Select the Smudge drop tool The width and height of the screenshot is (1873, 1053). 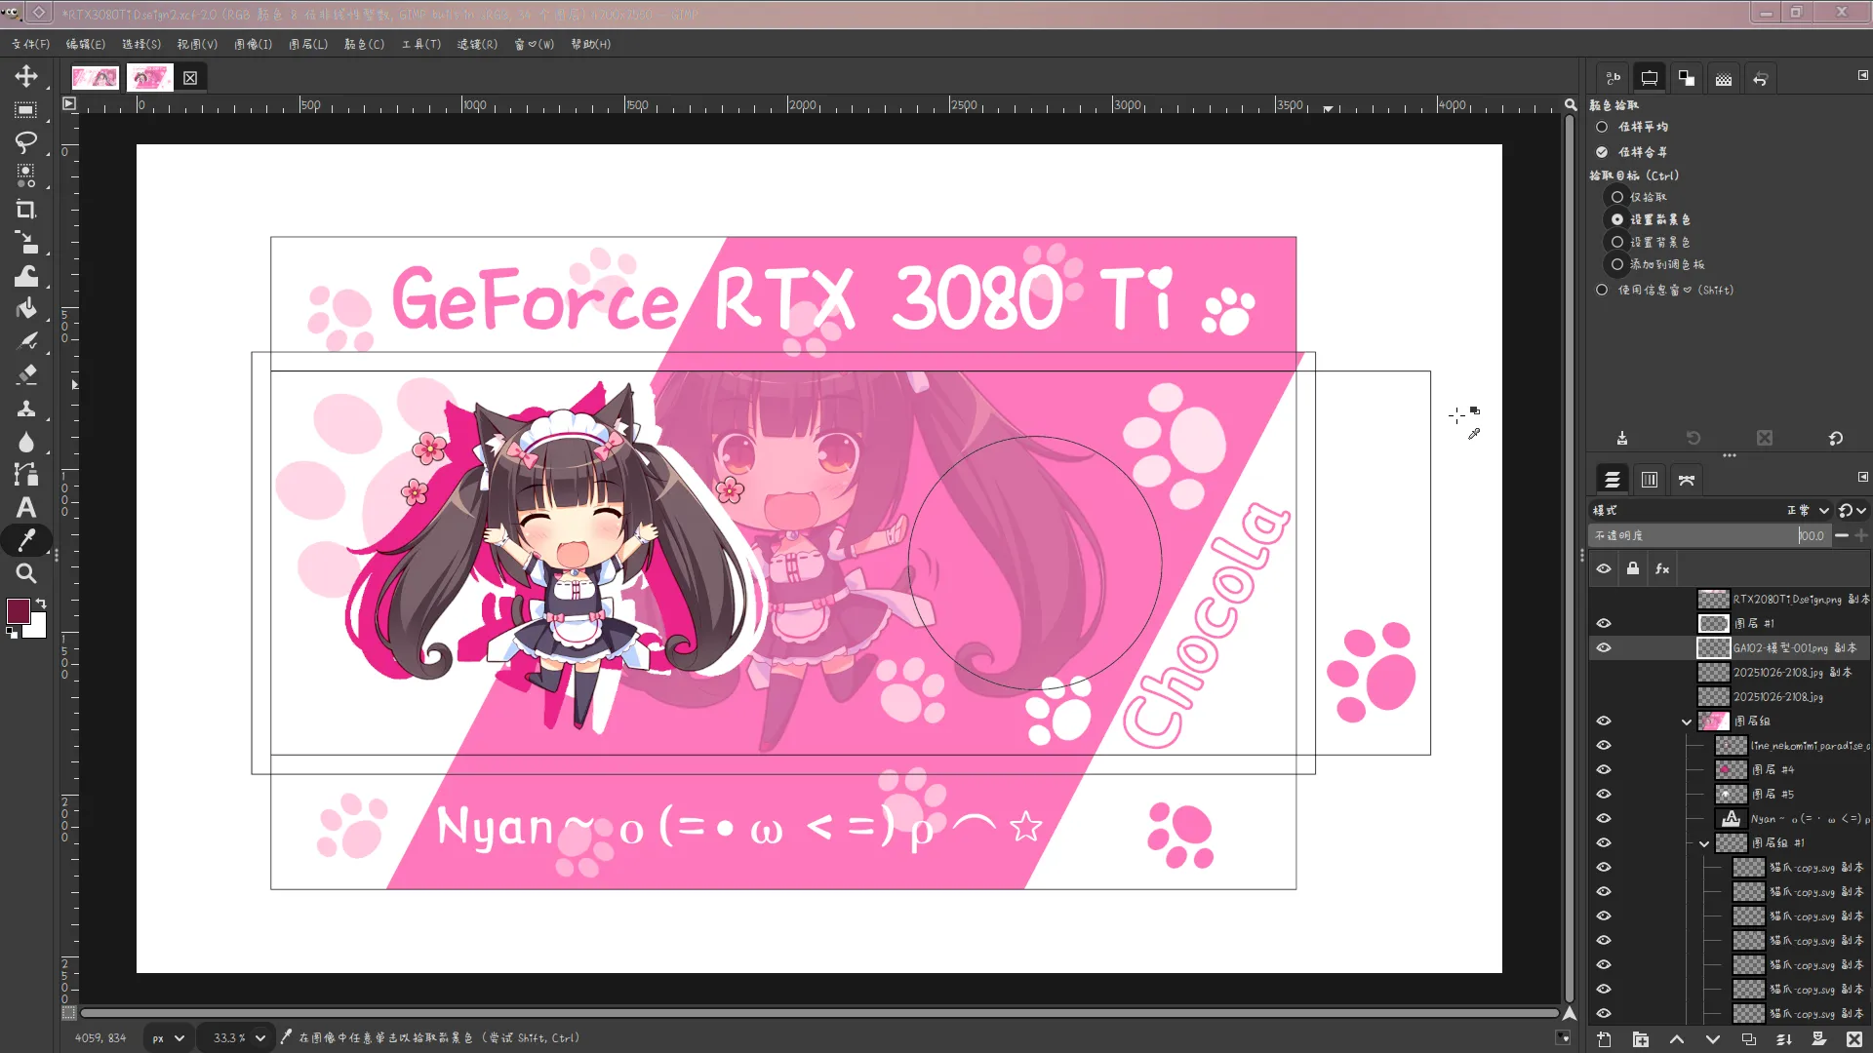[26, 442]
